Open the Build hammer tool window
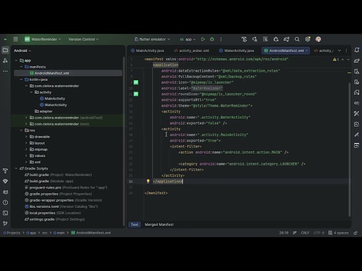The image size is (362, 271). pos(5,171)
